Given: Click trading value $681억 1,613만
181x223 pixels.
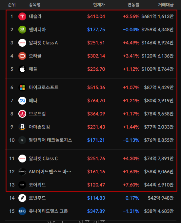Looking at the screenshot, I should point(157,16).
